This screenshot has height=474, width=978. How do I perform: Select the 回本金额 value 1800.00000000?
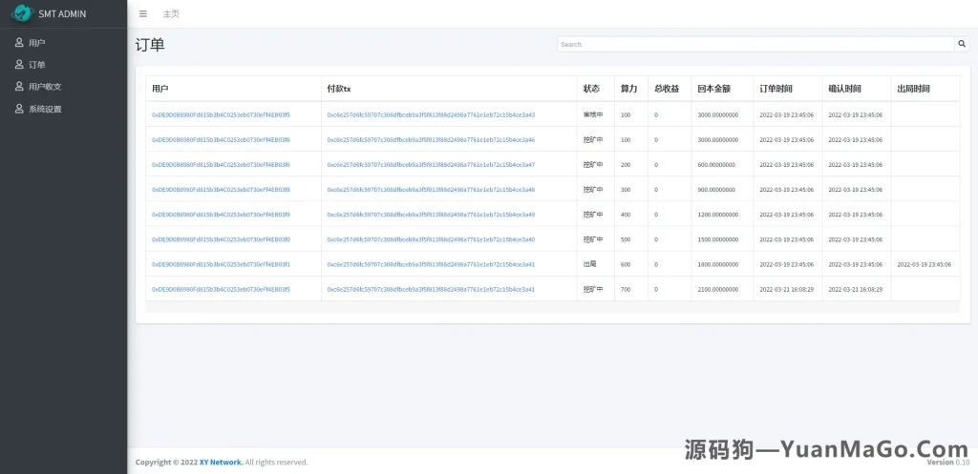coord(718,264)
